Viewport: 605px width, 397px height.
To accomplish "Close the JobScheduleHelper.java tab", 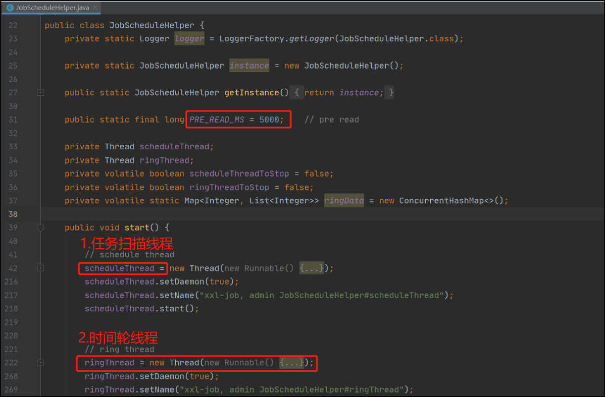I will (x=95, y=8).
